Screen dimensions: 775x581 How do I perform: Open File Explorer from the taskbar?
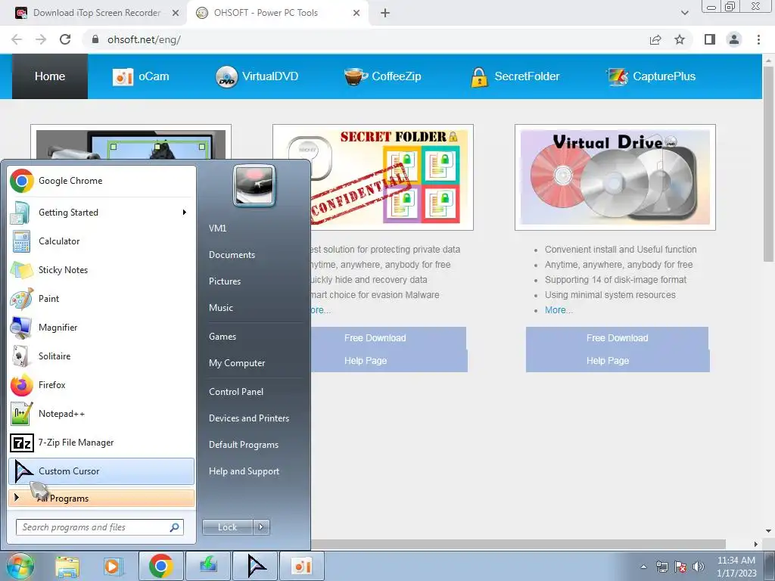pyautogui.click(x=67, y=566)
